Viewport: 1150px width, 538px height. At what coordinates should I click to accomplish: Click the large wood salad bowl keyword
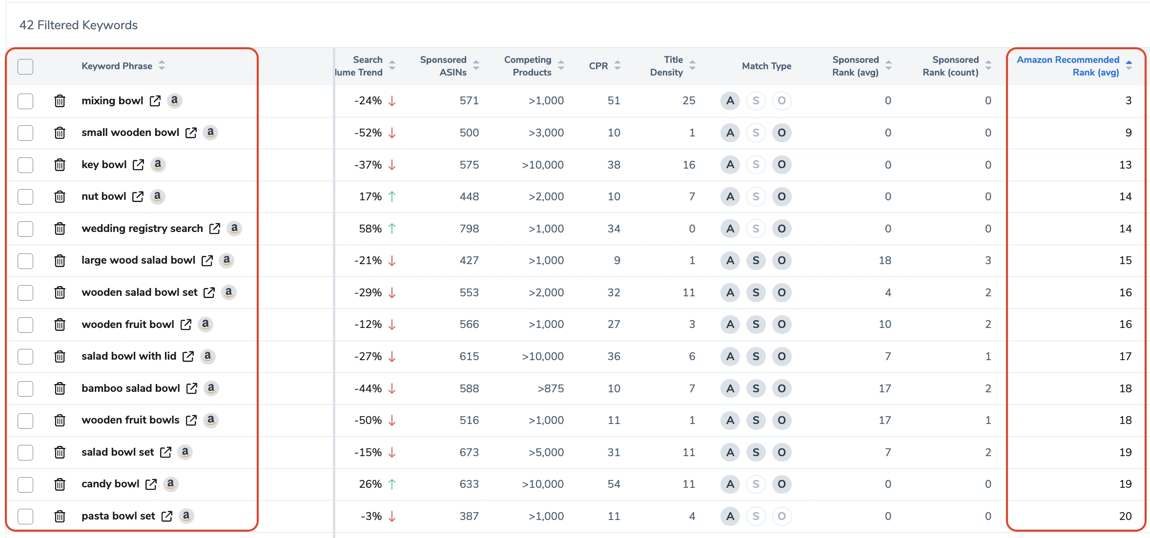(x=138, y=260)
